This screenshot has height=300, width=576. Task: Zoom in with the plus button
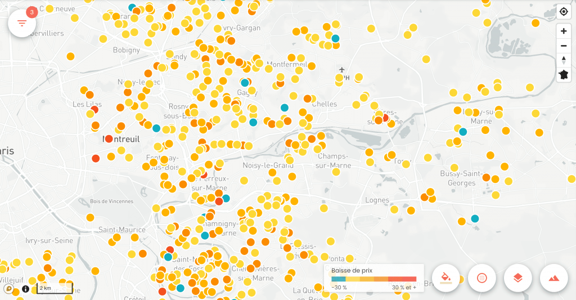click(x=564, y=31)
